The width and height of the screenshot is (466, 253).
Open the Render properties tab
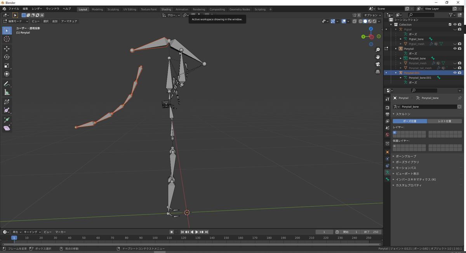coord(387,107)
